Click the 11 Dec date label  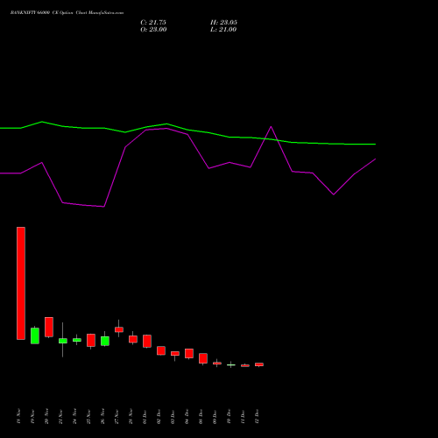pyautogui.click(x=243, y=416)
